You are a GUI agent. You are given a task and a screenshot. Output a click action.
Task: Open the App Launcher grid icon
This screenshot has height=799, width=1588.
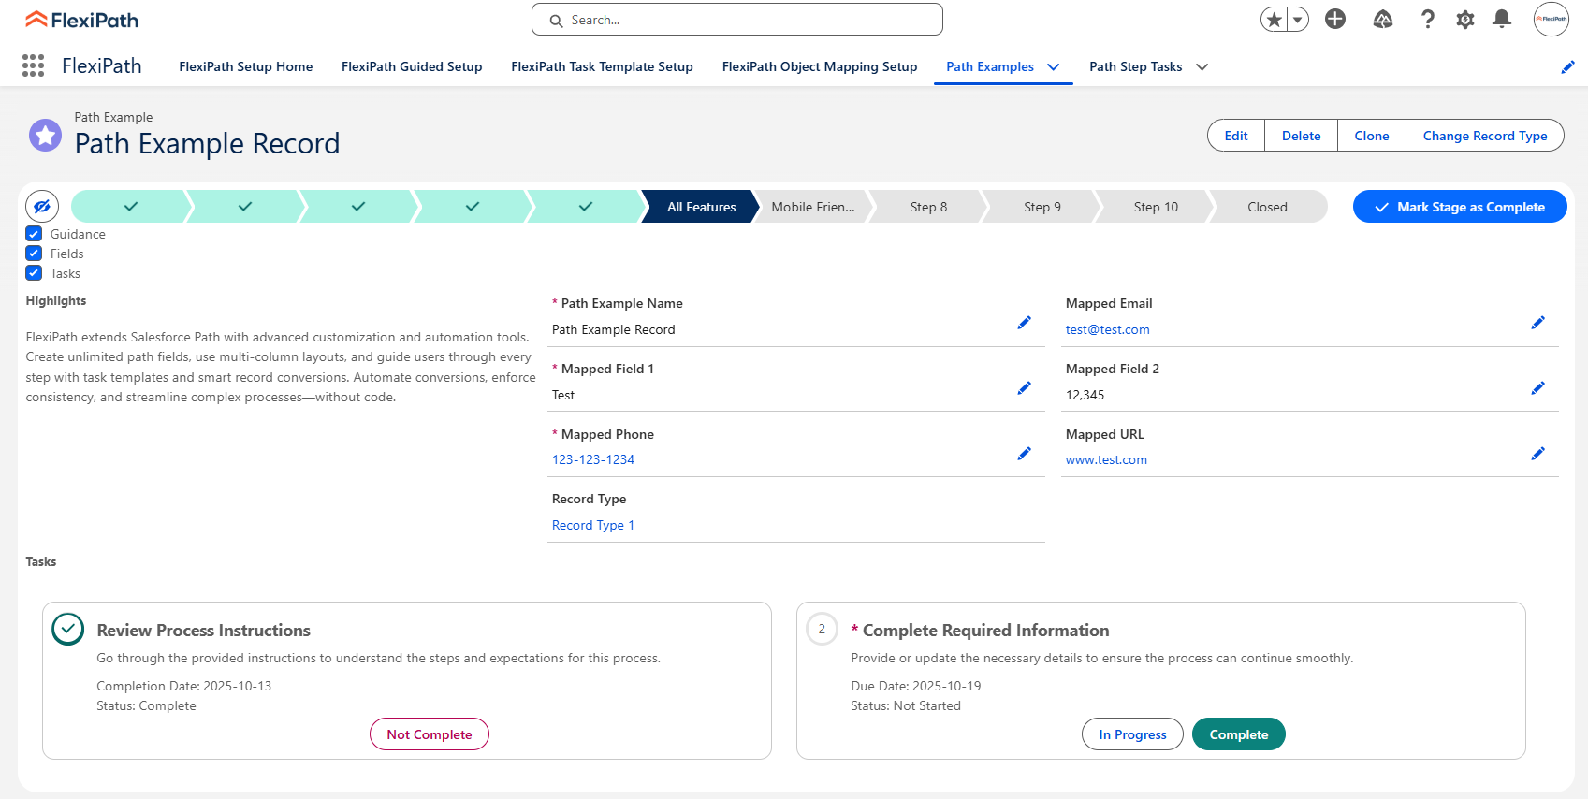33,65
